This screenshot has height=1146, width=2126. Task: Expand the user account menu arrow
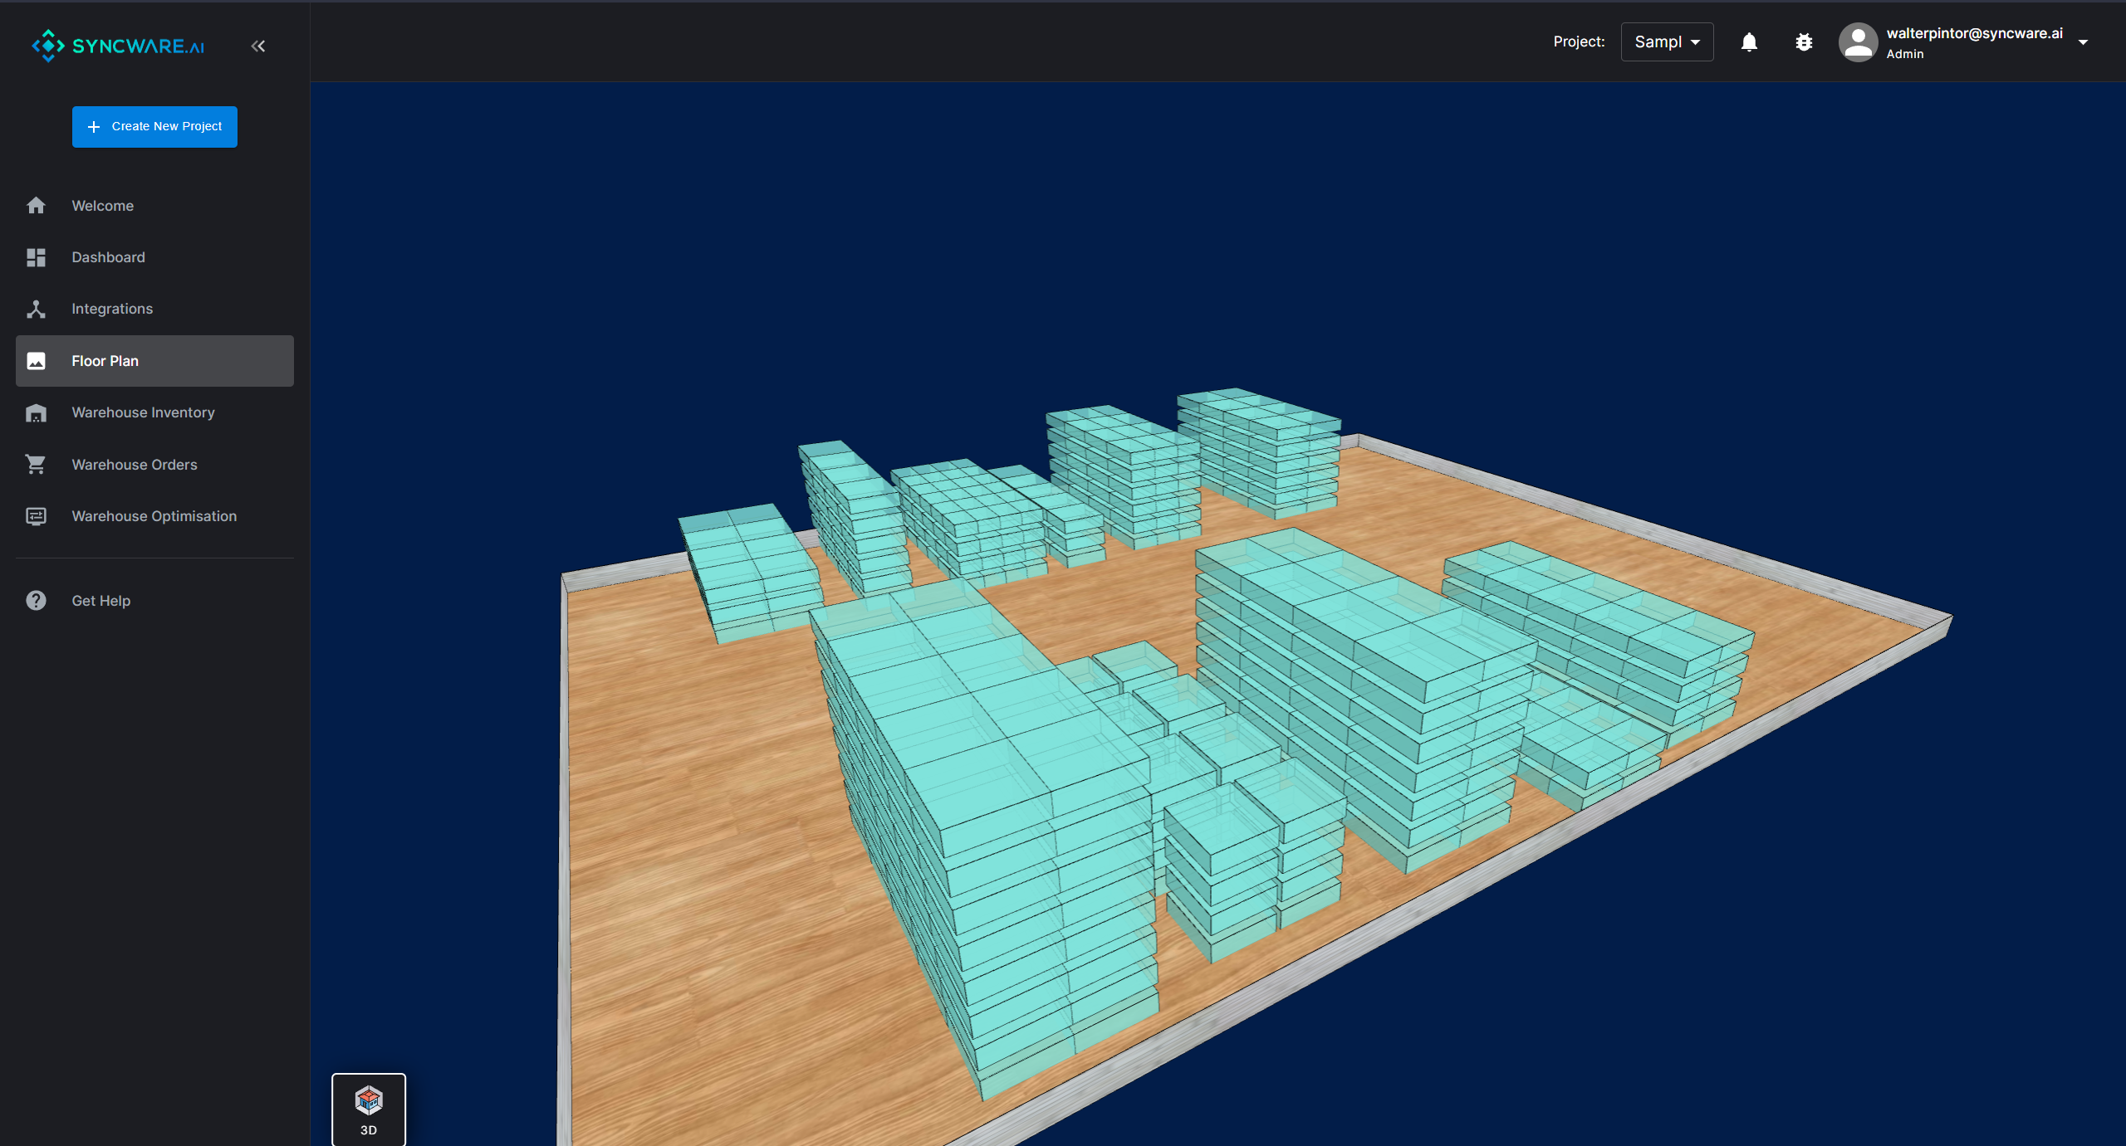2083,42
